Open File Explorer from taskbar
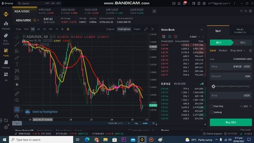254x143 pixels. pos(106,139)
